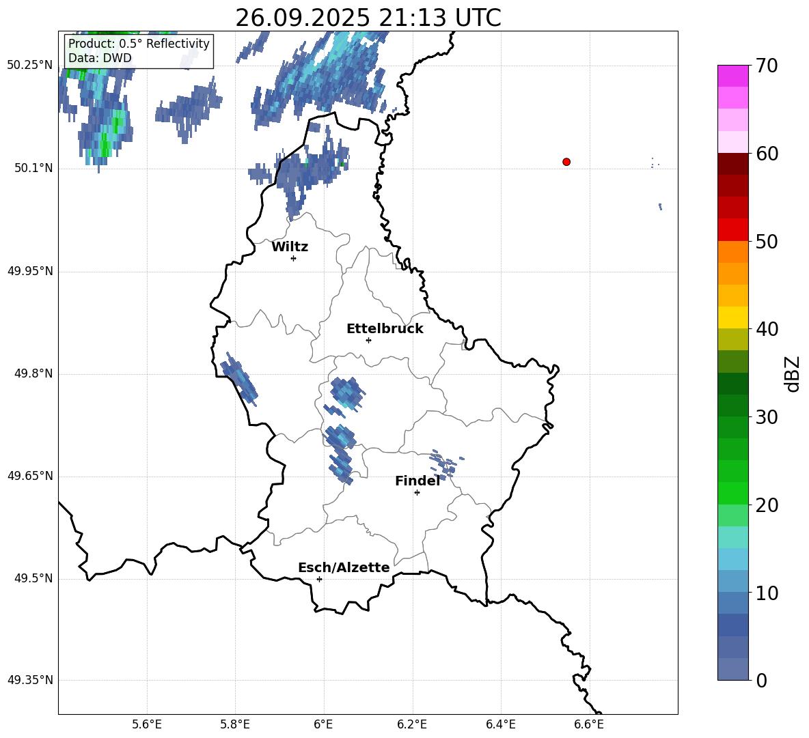Viewport: 809px width, 738px height.
Task: Click the red radar site dot
Action: click(x=566, y=162)
